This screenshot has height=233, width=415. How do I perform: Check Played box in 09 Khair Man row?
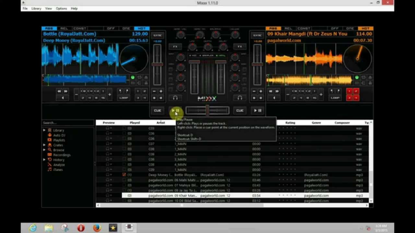tap(124, 195)
